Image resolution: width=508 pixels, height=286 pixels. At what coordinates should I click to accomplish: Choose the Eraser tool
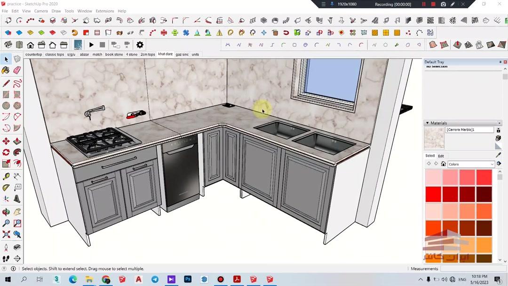(x=17, y=70)
